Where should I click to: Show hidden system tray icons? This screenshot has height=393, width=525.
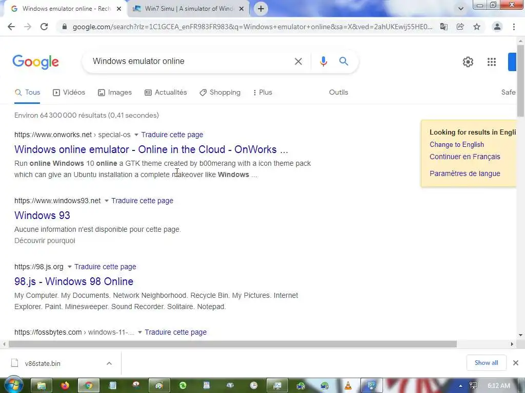[x=461, y=386]
